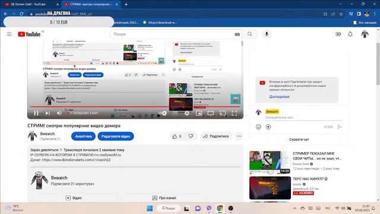Mute the player volume
The width and height of the screenshot is (380, 214).
click(x=59, y=113)
